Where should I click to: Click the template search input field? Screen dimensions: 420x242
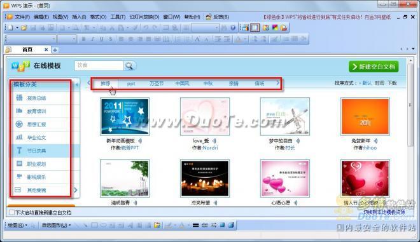coord(99,65)
